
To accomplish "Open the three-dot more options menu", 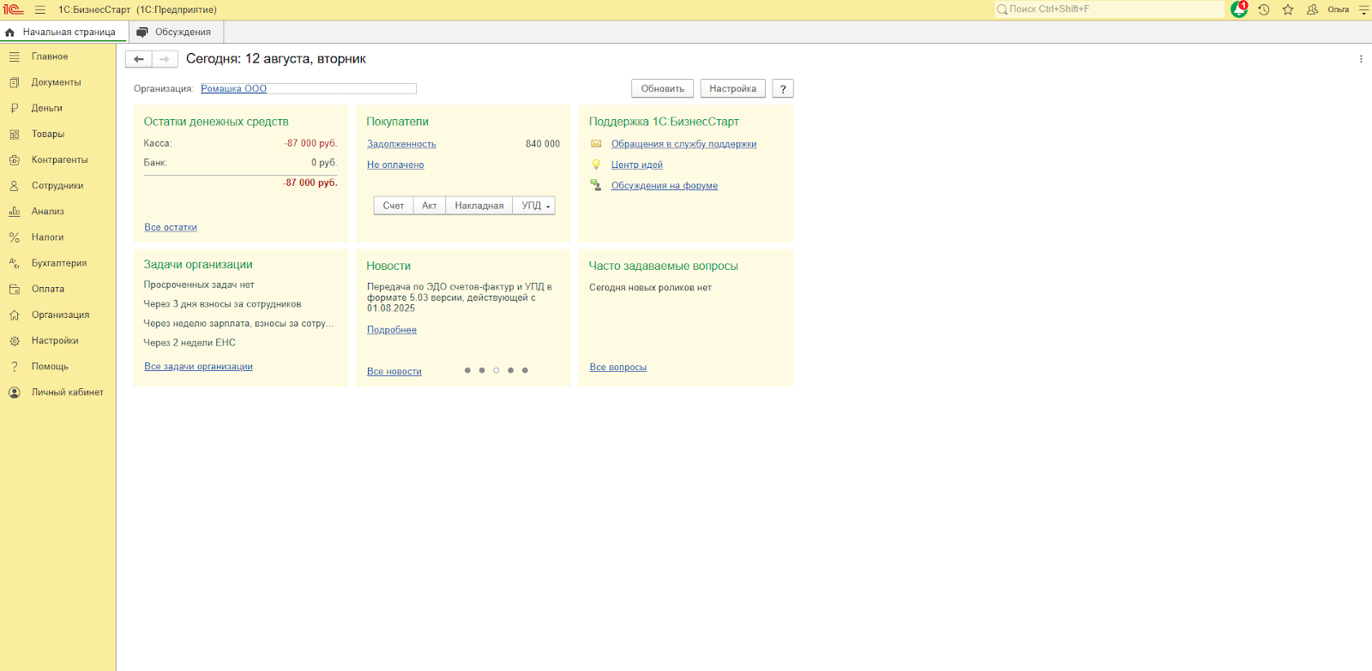I will [x=1360, y=59].
